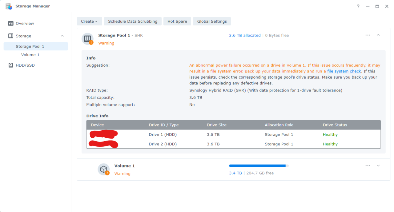Select Storage Pool 1 in the sidebar
This screenshot has width=394, height=212.
point(30,46)
